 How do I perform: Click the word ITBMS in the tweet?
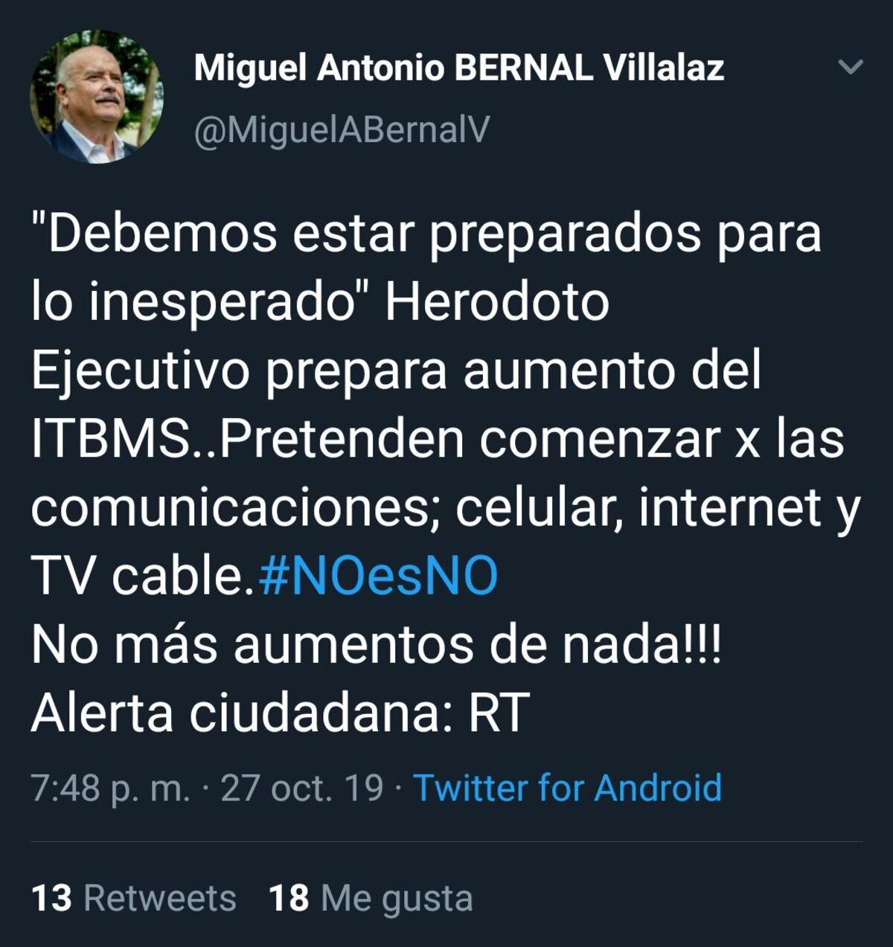coord(111,439)
